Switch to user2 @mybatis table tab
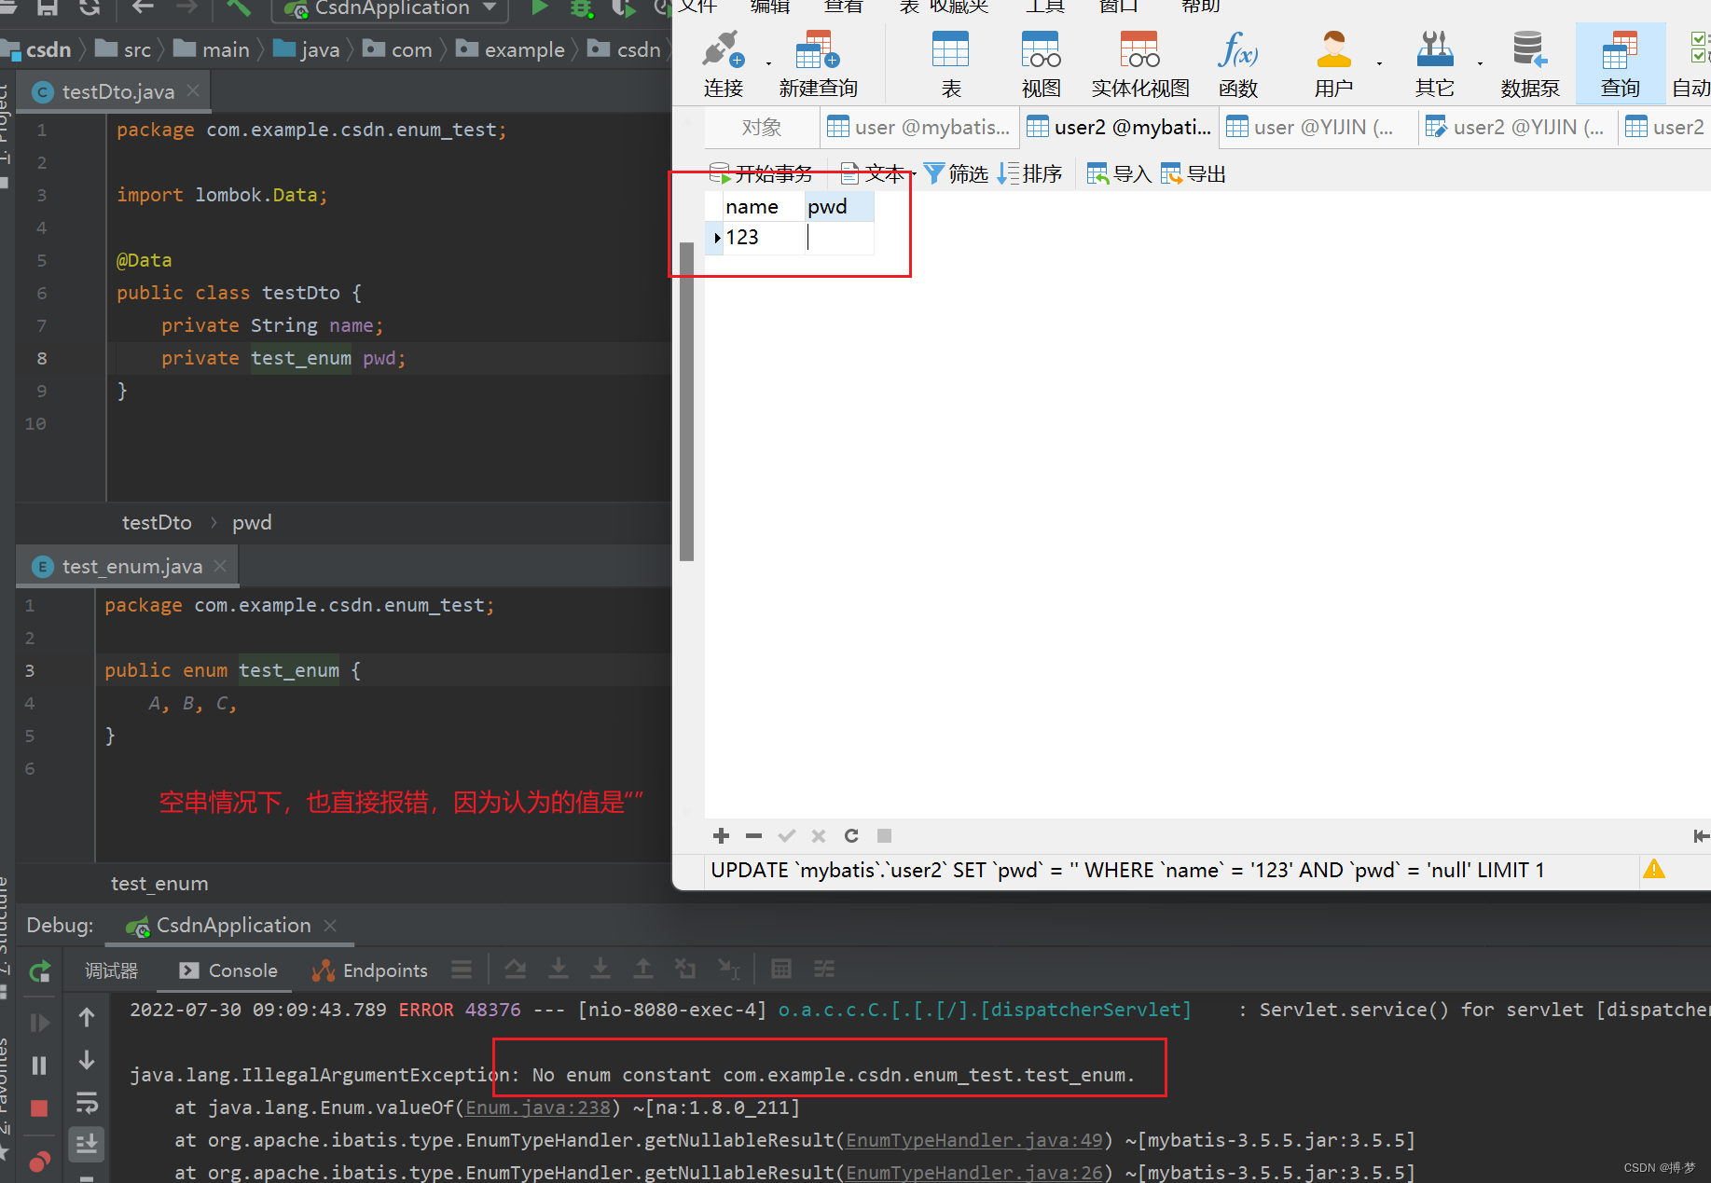1711x1183 pixels. (x=1119, y=128)
